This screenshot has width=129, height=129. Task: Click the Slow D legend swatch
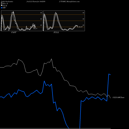coord(2,3)
